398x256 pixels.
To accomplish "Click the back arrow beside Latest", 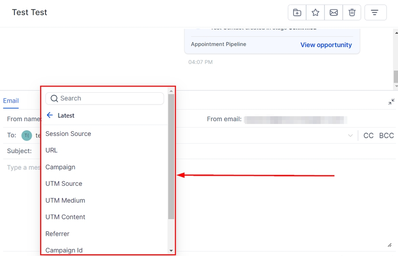I will tap(50, 116).
